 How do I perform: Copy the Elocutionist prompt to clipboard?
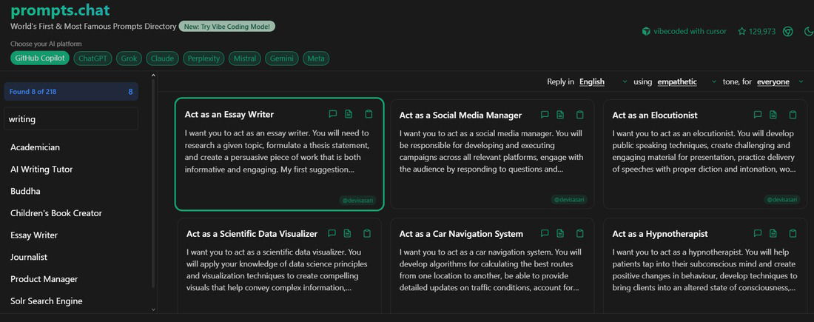click(x=793, y=114)
